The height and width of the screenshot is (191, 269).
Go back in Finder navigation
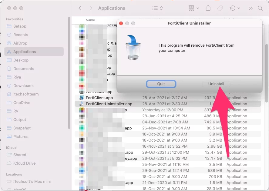80,8
